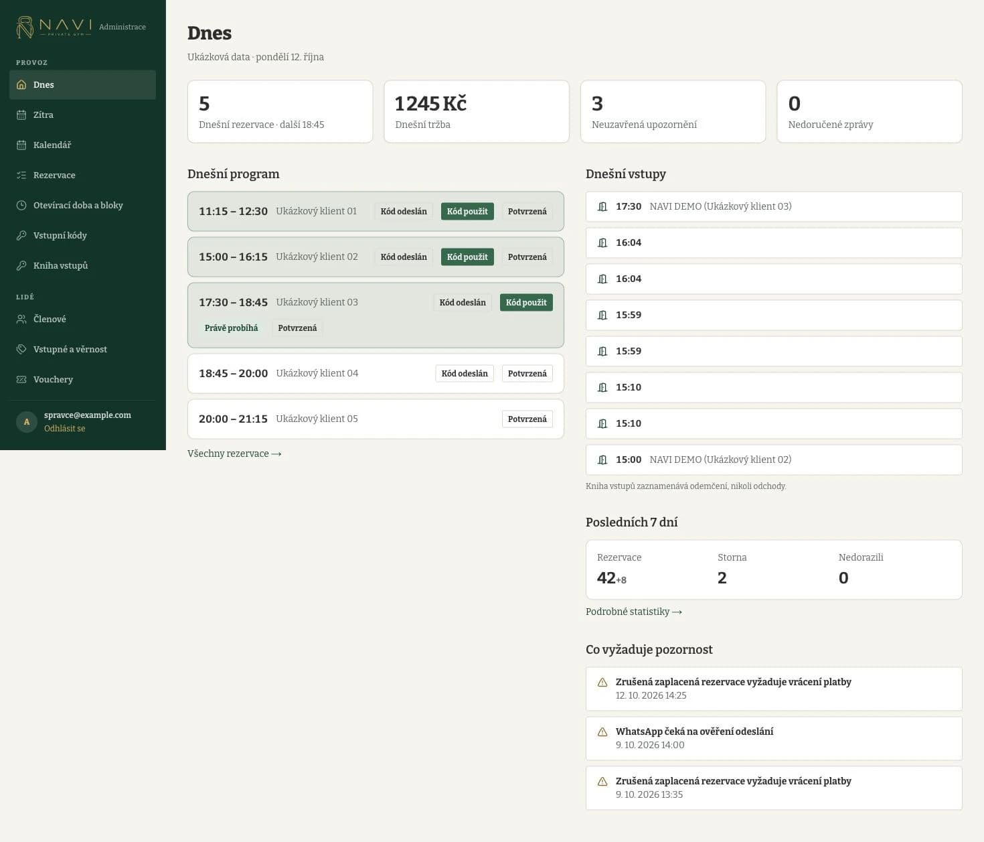The width and height of the screenshot is (984, 842).
Task: Open the 15:00 – 16:15 reservation
Action: point(376,257)
